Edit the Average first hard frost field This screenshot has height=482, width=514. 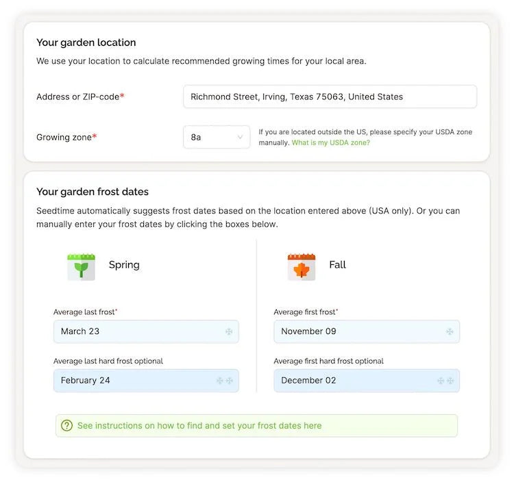coord(367,381)
